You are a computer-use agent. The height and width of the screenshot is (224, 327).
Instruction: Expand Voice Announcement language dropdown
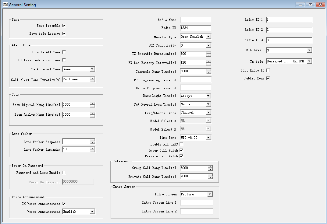(x=92, y=212)
